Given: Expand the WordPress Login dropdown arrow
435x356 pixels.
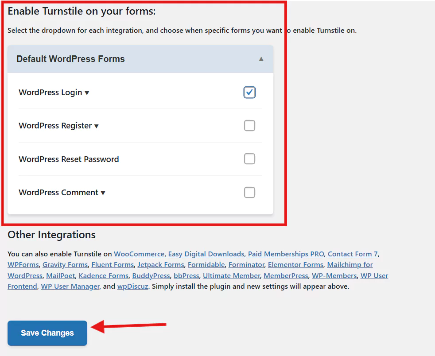Looking at the screenshot, I should pos(87,93).
